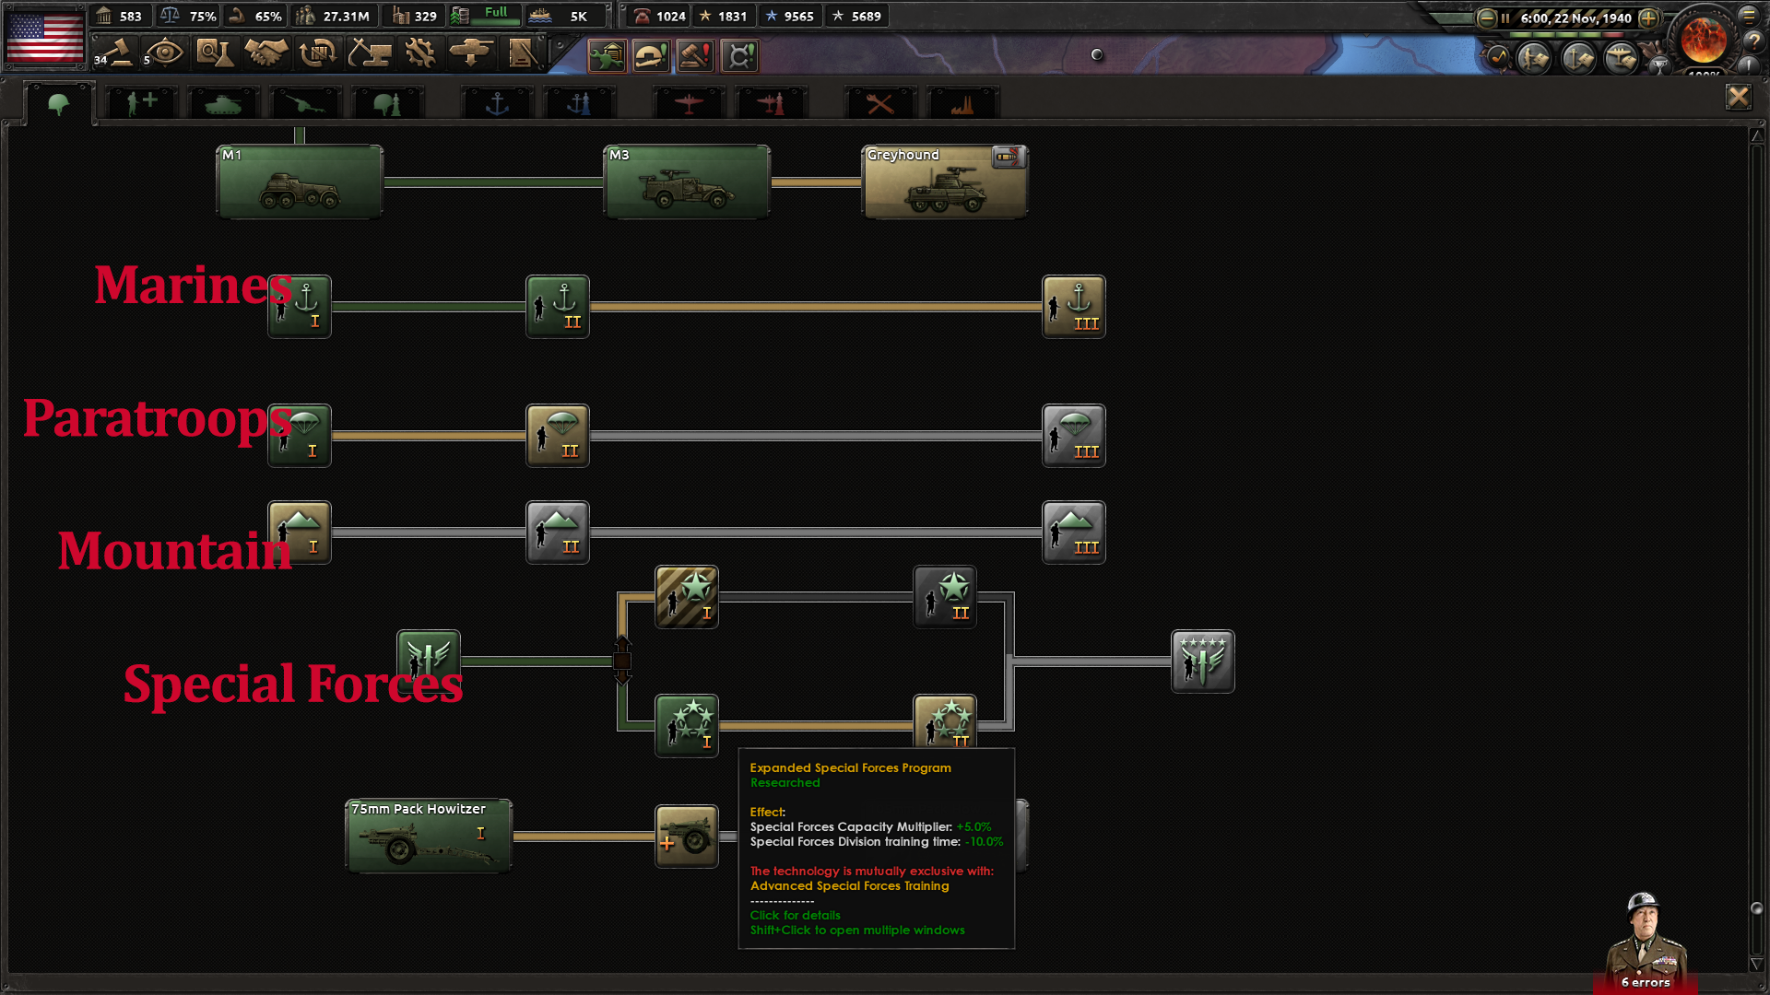The image size is (1770, 995).
Task: Open construction crane icon
Action: [x=370, y=53]
